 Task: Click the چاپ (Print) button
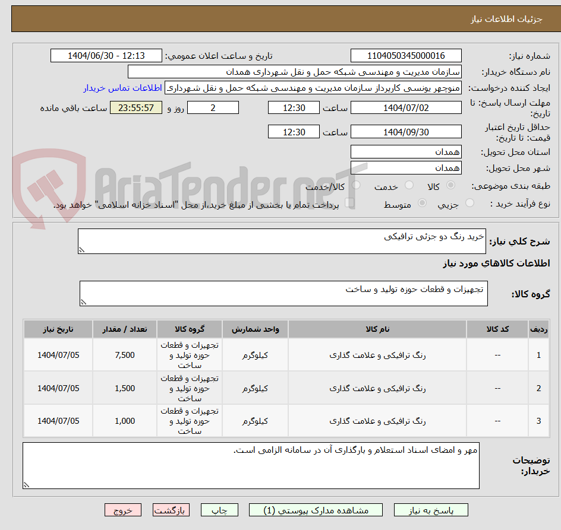pos(219,510)
